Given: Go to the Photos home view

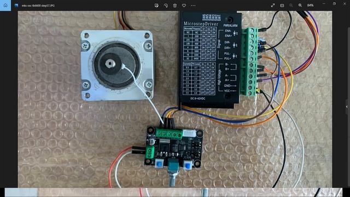Looking at the screenshot, I should pos(5,5).
